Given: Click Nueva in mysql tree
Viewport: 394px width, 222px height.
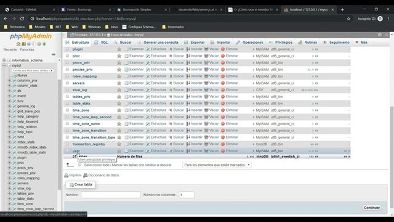Looking at the screenshot, I should tap(22, 75).
